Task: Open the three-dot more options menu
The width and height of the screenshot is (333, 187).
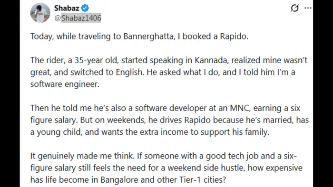Action: pyautogui.click(x=308, y=8)
